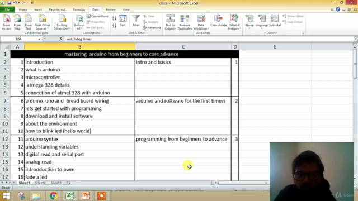Open the File tab

tap(7, 9)
